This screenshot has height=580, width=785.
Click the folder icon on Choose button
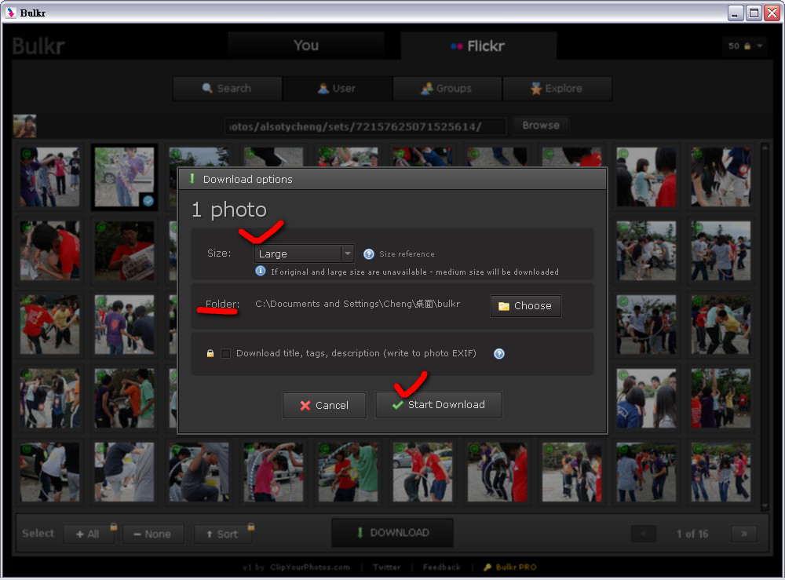[x=504, y=306]
